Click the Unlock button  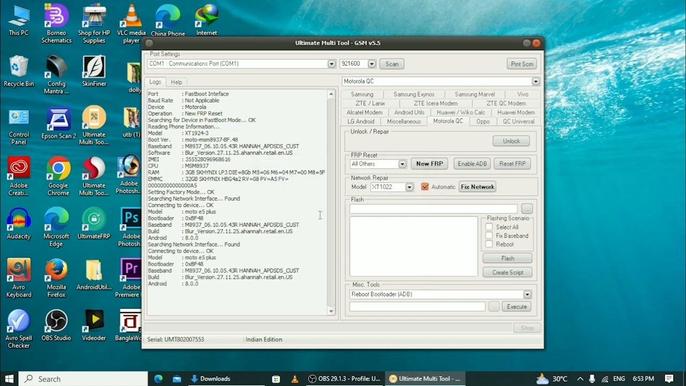[511, 141]
